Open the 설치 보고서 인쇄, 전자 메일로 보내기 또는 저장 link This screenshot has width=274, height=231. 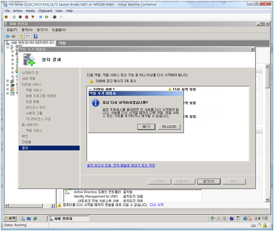tap(121, 165)
